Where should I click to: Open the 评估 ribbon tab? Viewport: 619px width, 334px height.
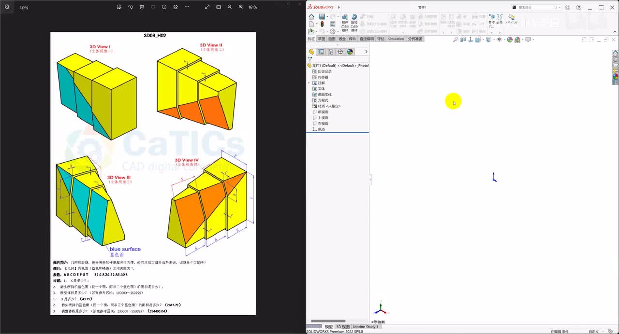coord(381,39)
